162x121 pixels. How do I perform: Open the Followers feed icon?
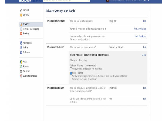[x=21, y=52]
